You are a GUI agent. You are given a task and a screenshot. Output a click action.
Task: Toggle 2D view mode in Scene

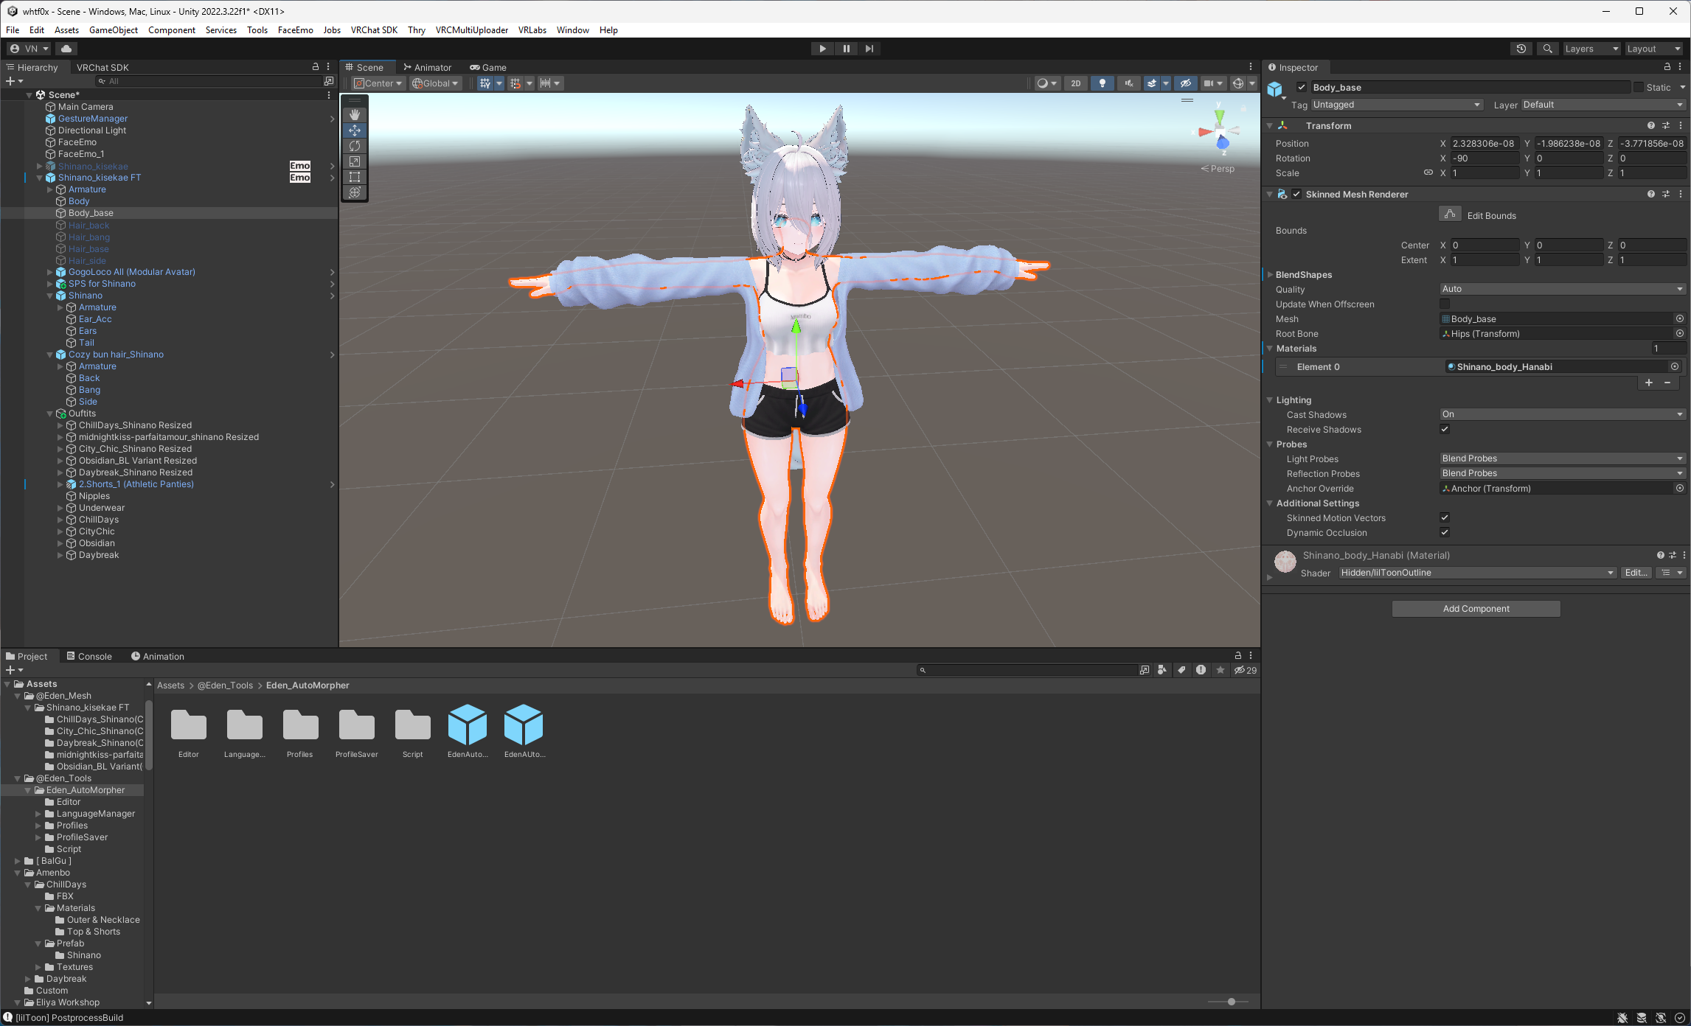pos(1075,83)
